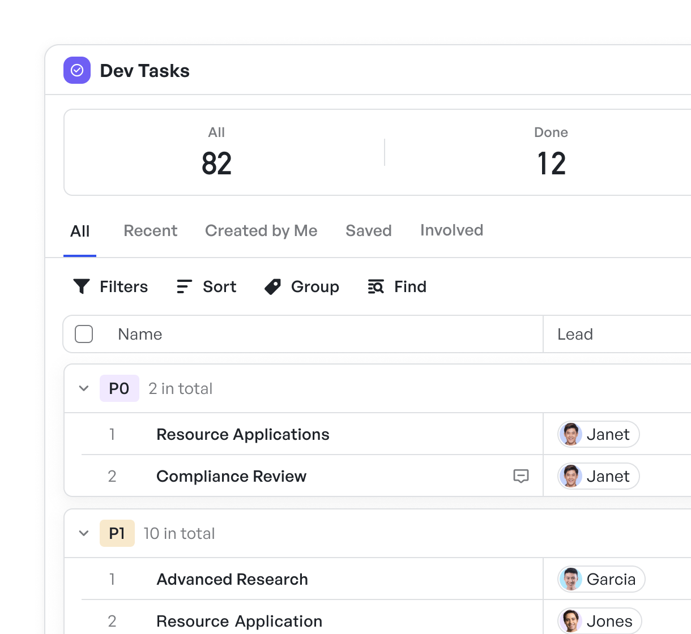691x634 pixels.
Task: Open the Filters funnel icon
Action: click(x=82, y=286)
